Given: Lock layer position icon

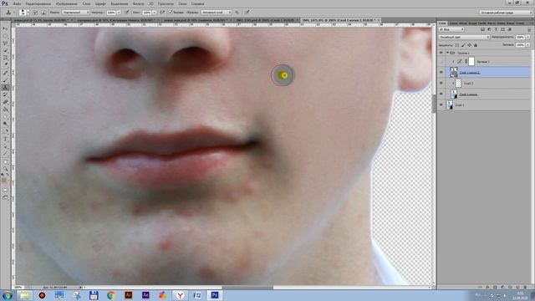Looking at the screenshot, I should click(470, 45).
